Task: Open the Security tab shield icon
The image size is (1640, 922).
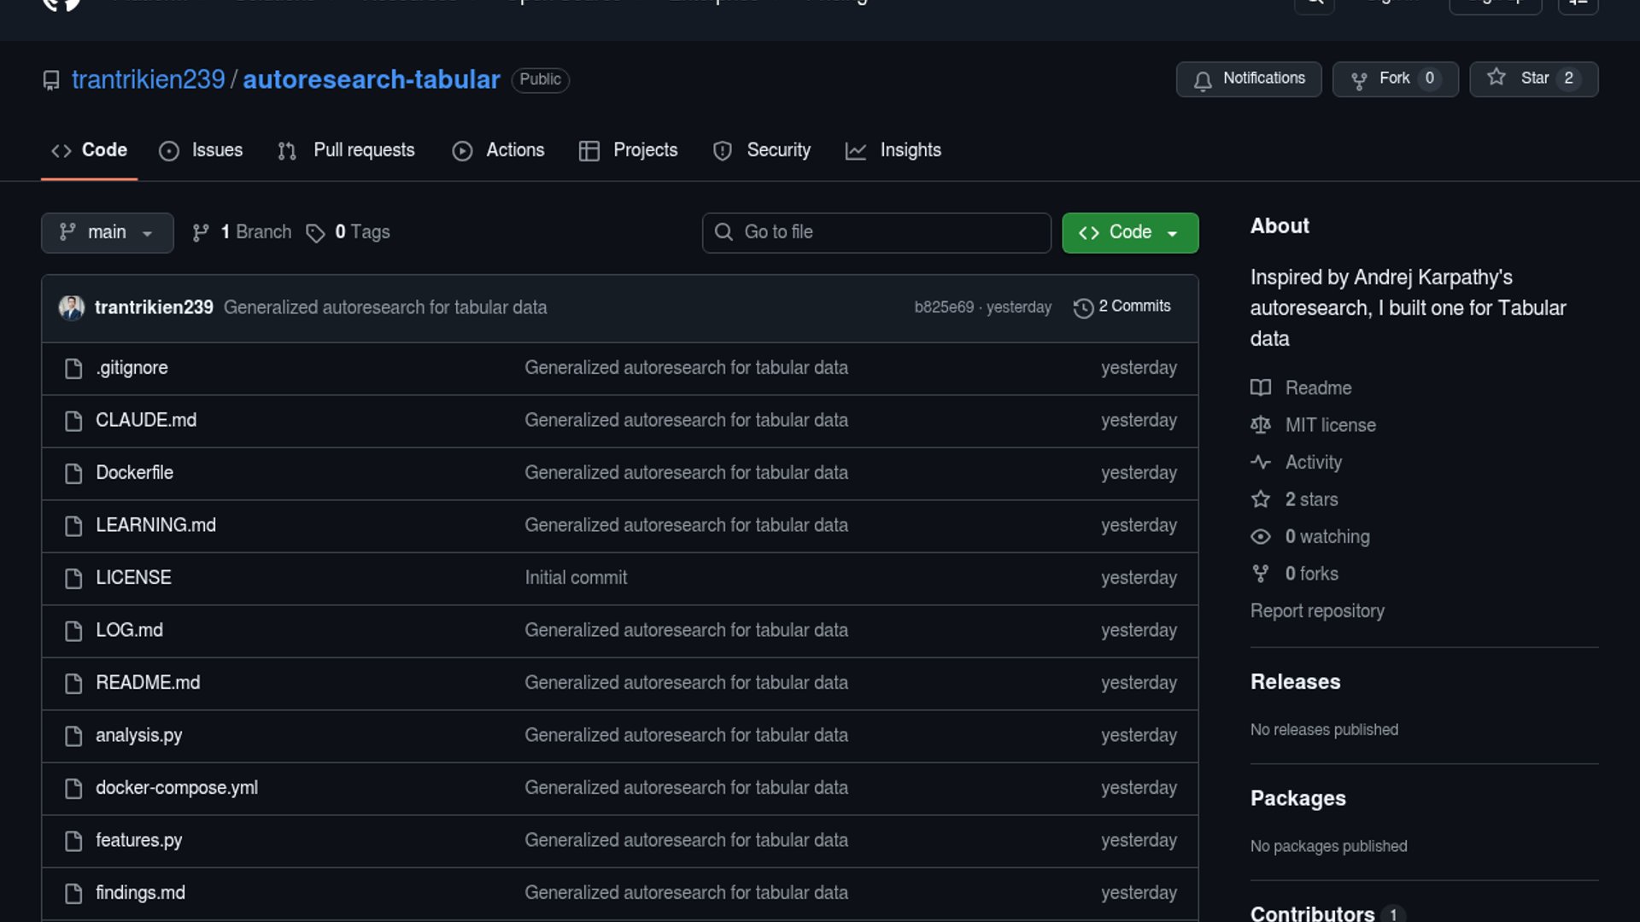Action: tap(723, 151)
